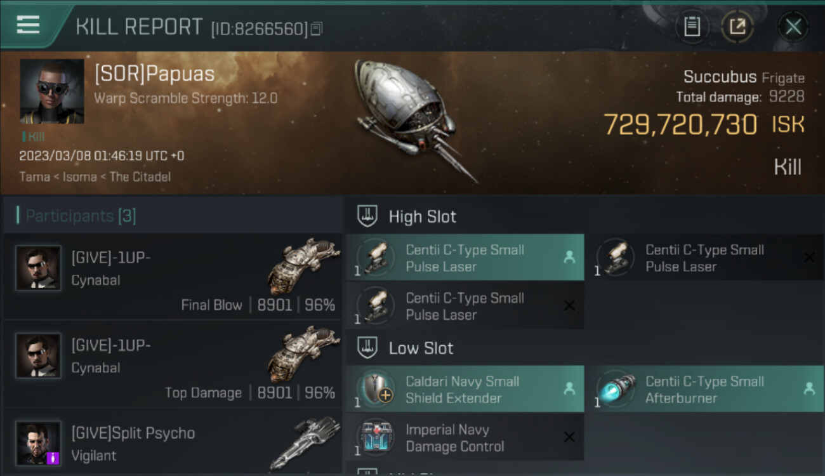Screen dimensions: 825x476
Task: Click the Vigilant ship icon
Action: (306, 442)
